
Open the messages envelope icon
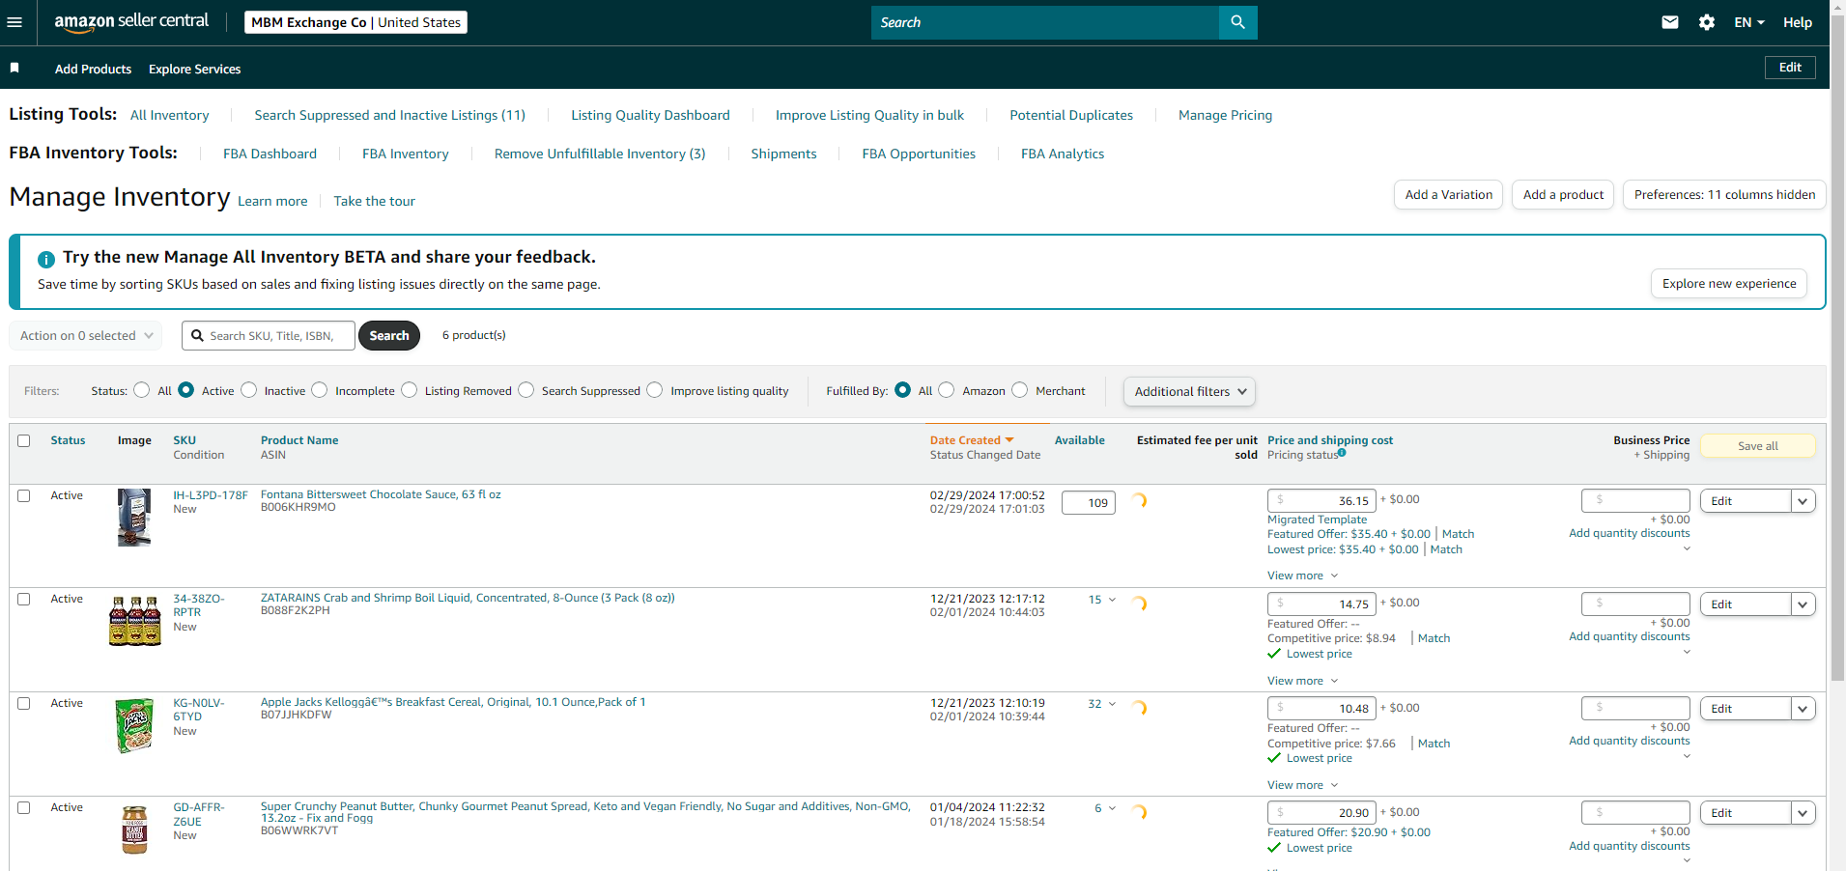pyautogui.click(x=1669, y=22)
